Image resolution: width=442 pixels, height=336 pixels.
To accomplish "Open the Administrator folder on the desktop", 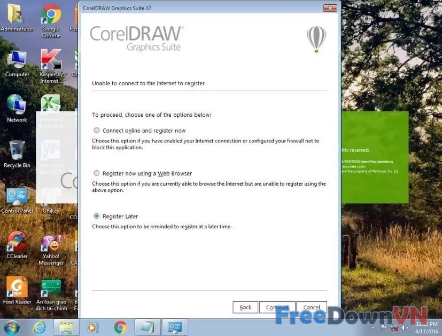I will (x=17, y=15).
